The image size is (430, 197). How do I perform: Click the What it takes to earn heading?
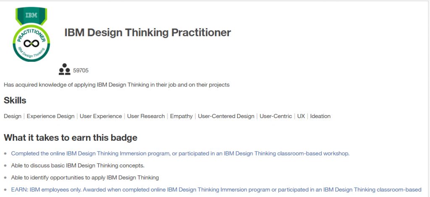coord(71,137)
